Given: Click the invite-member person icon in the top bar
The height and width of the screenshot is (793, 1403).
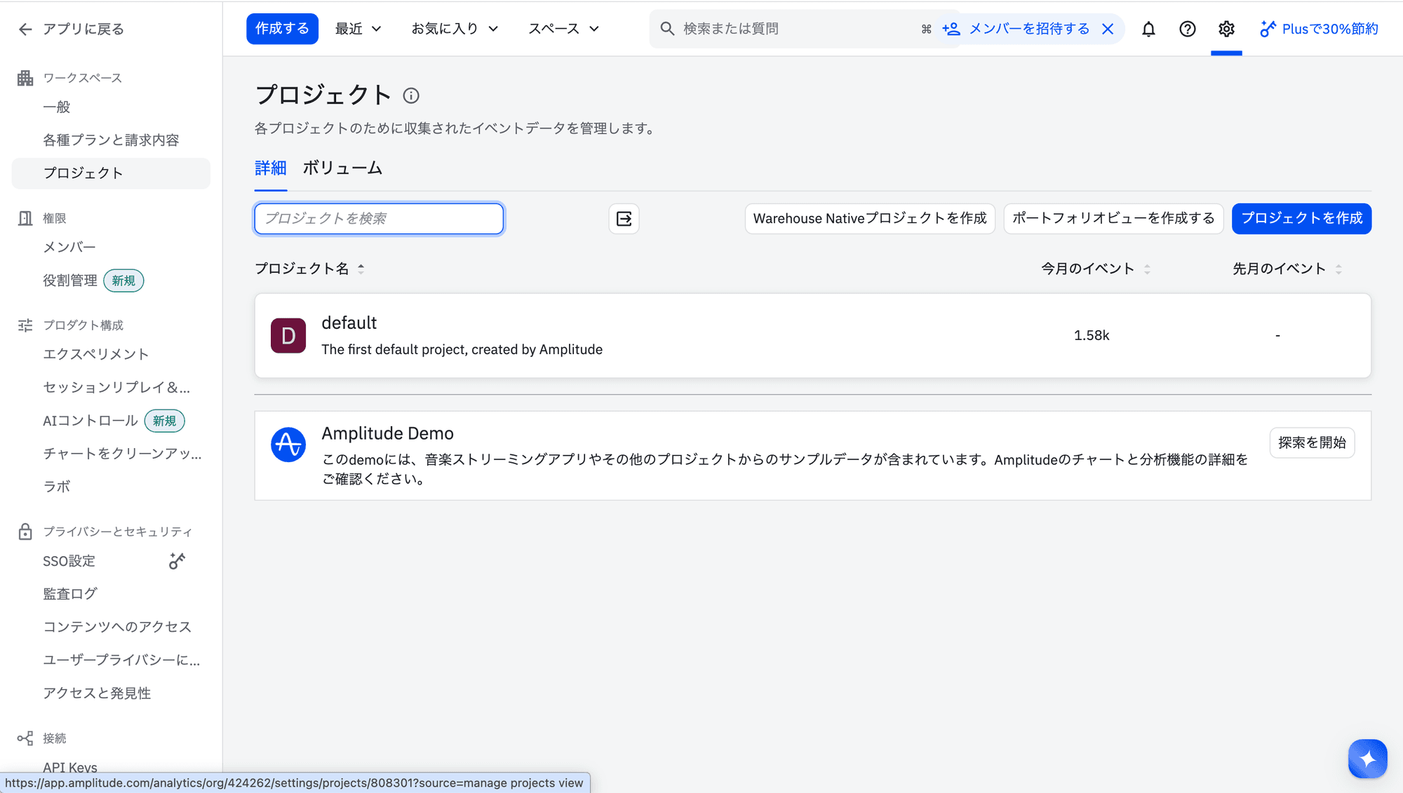Looking at the screenshot, I should coord(951,29).
